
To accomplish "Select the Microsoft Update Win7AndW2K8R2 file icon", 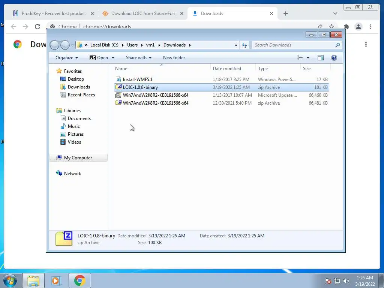I will click(118, 95).
